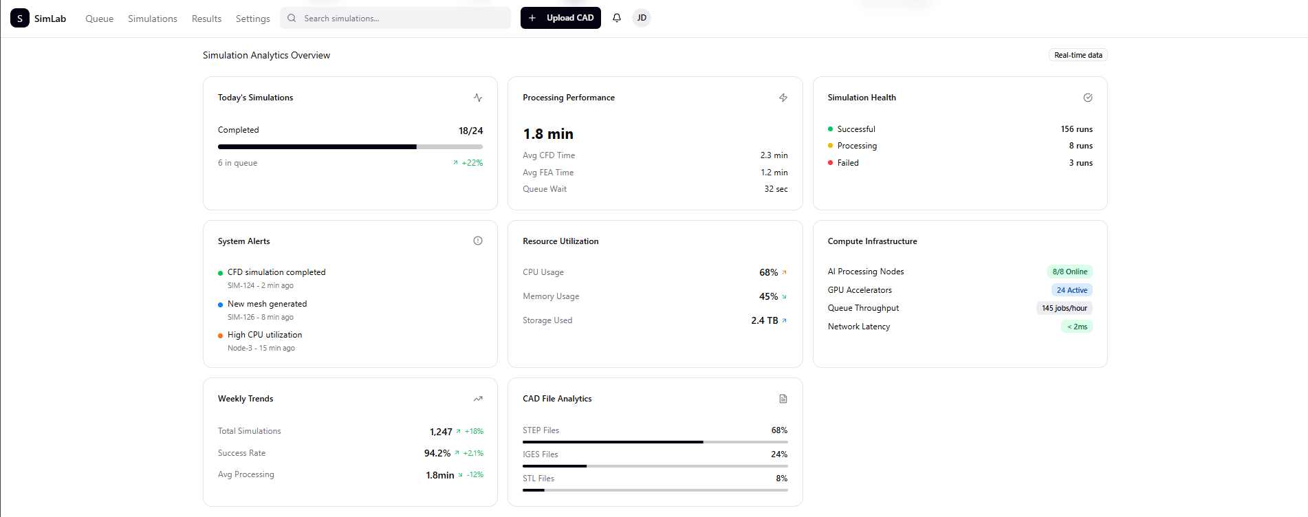Screen dimensions: 1308x517
Task: Click the arrow beside +22% in Today's Simulations
Action: [455, 163]
